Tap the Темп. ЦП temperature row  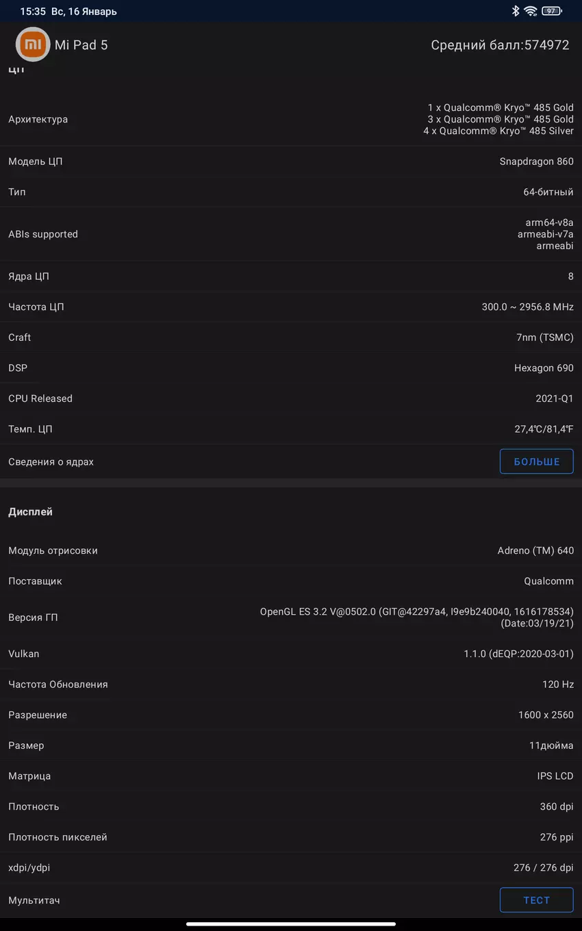(x=291, y=429)
